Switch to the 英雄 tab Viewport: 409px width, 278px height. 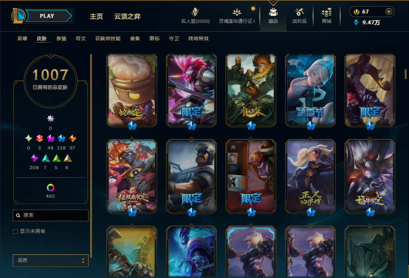[x=22, y=39]
